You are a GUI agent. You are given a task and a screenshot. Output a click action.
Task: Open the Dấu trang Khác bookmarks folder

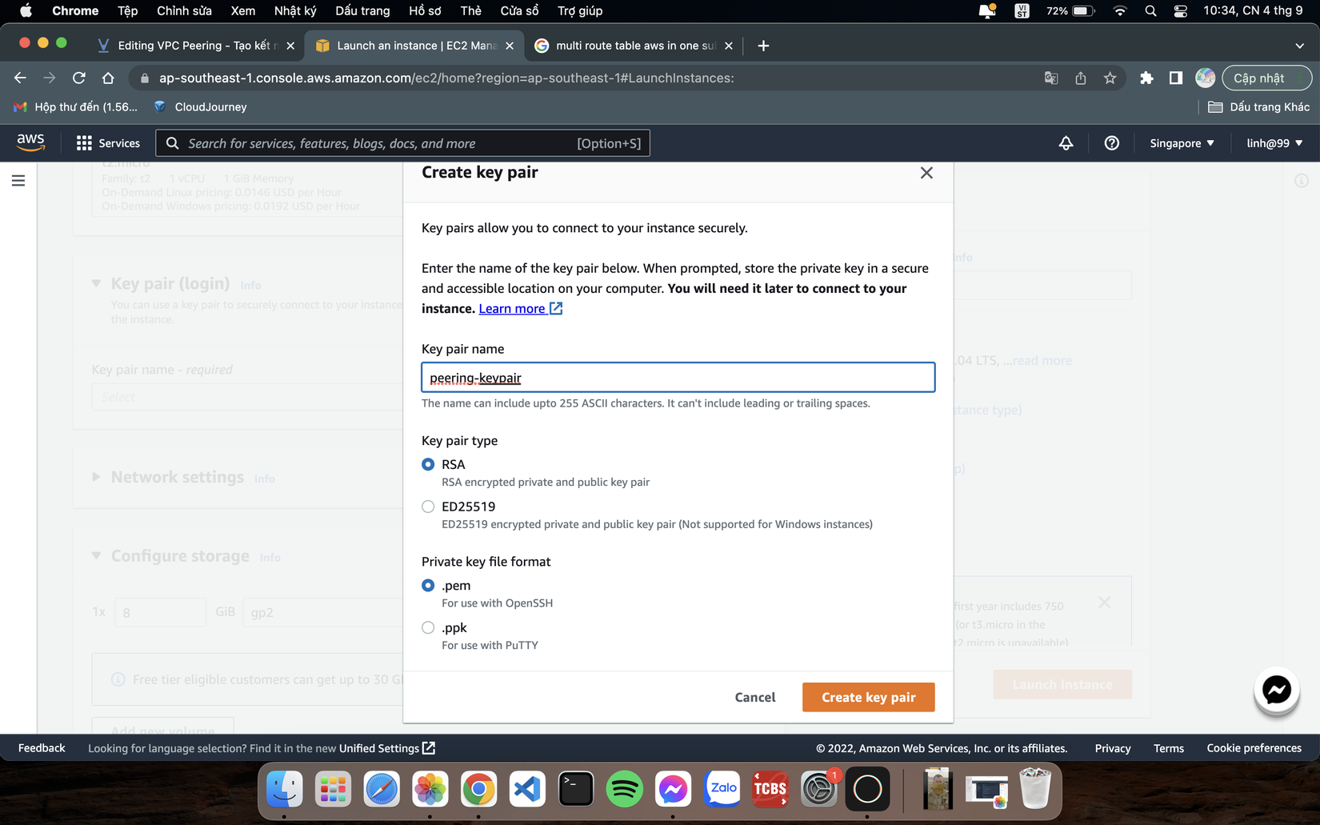[x=1258, y=106]
